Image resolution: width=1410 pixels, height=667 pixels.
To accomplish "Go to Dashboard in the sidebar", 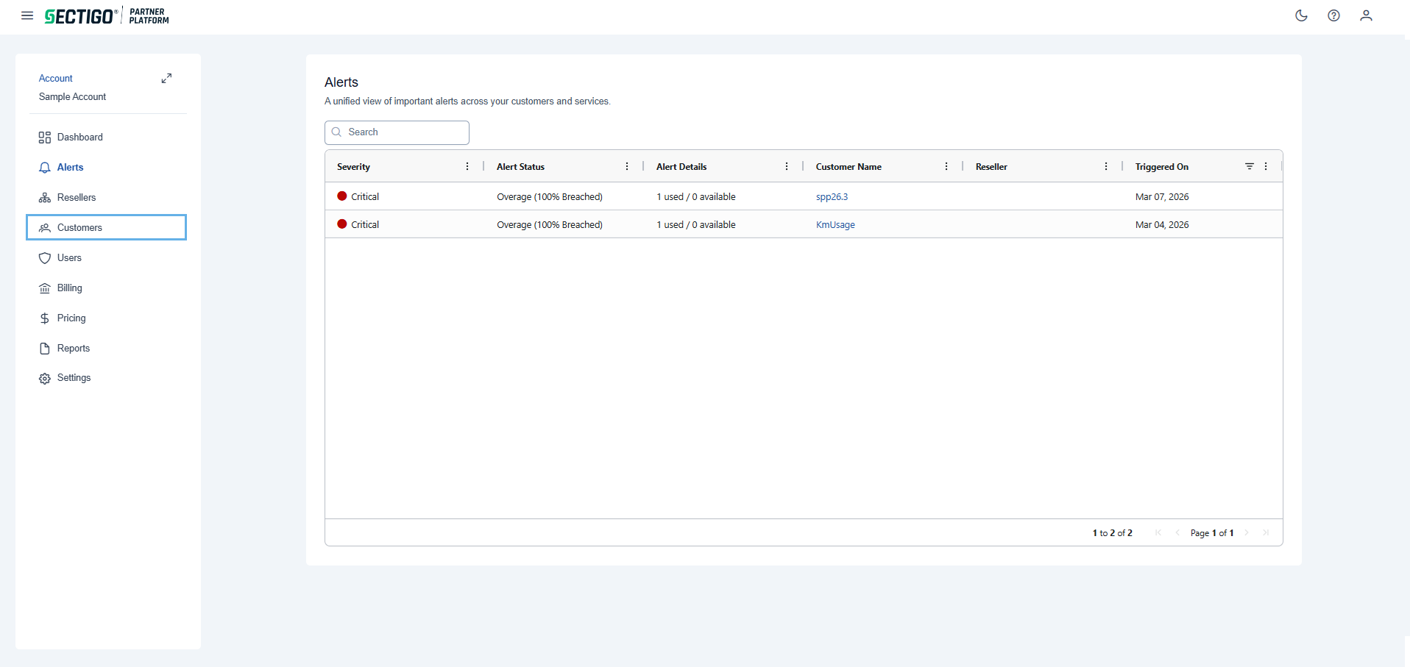I will pos(79,138).
